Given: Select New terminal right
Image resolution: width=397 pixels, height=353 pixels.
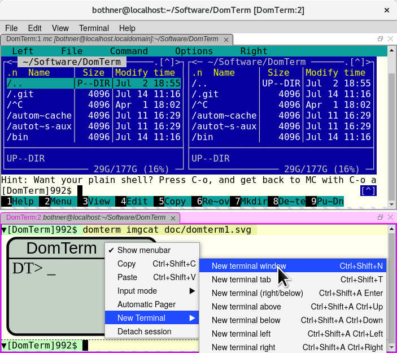Looking at the screenshot, I should click(x=293, y=347).
